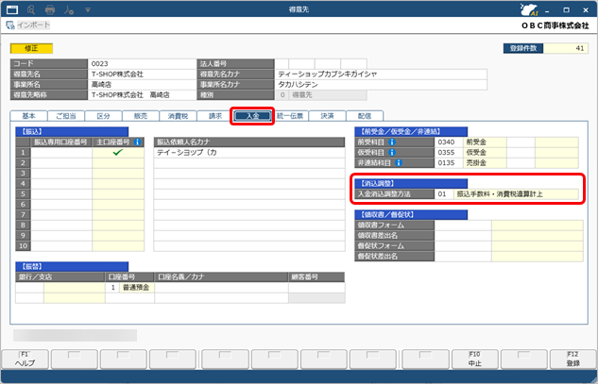Switch to the 消費税 tab
This screenshot has height=384, width=598.
179,116
